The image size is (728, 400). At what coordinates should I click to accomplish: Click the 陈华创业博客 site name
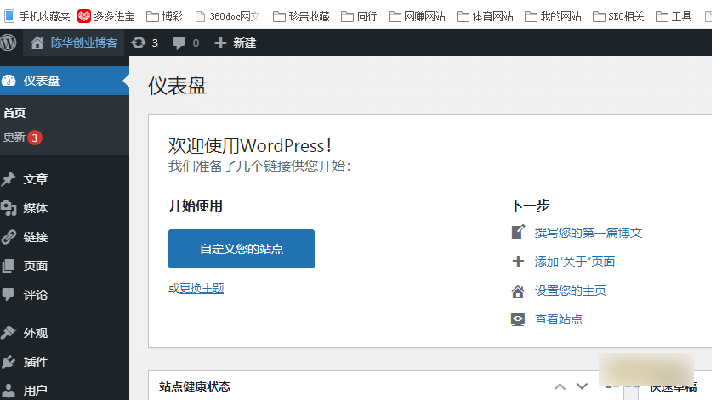pos(84,42)
